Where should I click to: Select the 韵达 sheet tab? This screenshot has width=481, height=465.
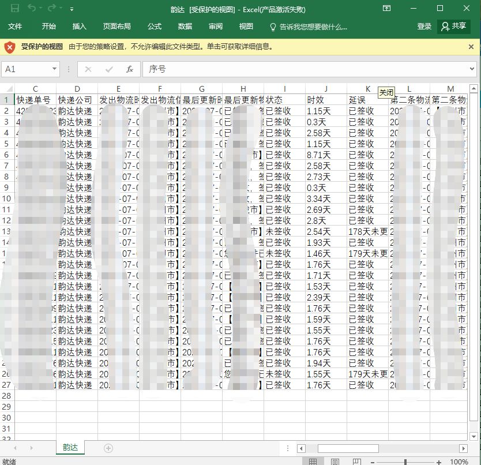[x=70, y=447]
